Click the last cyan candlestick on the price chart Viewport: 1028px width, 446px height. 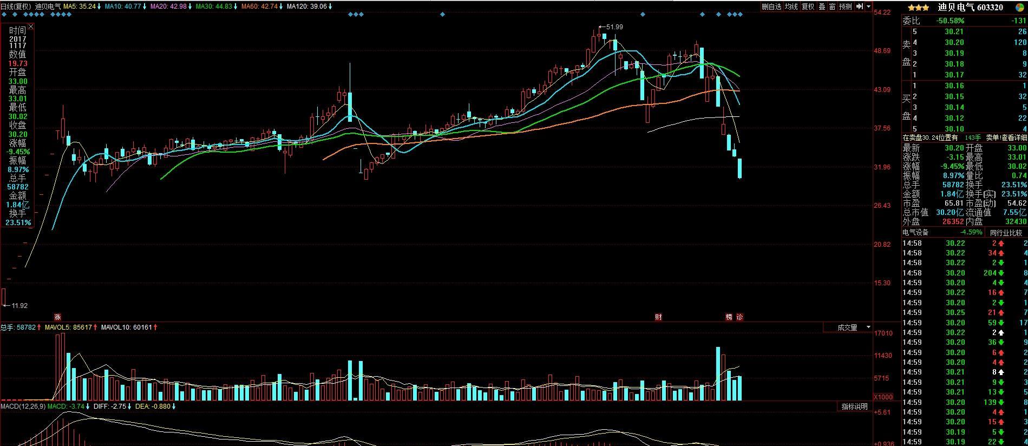pos(739,168)
